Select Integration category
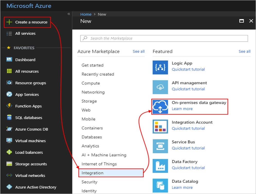This screenshot has height=194, width=256. (111, 173)
